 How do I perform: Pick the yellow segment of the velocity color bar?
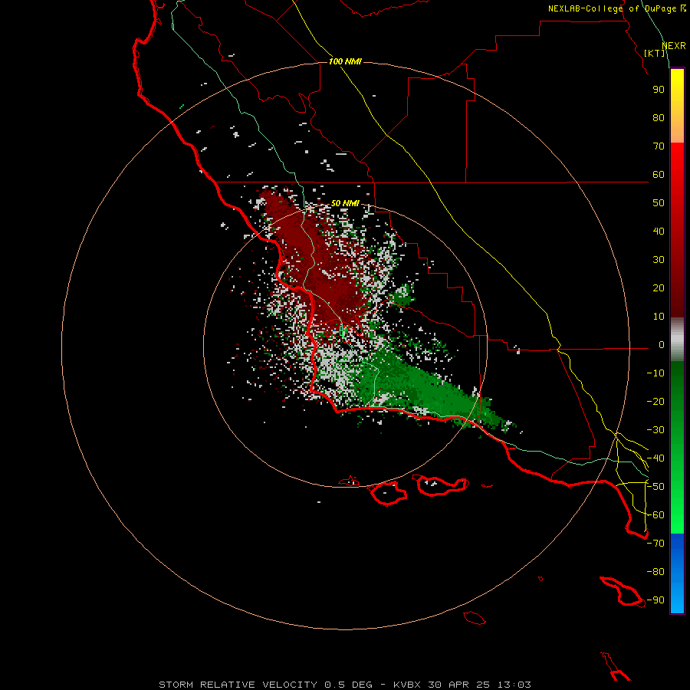677,106
